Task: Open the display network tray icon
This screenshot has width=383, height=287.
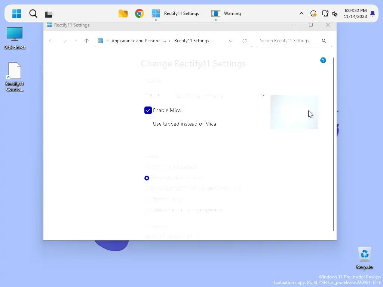Action: coord(325,13)
